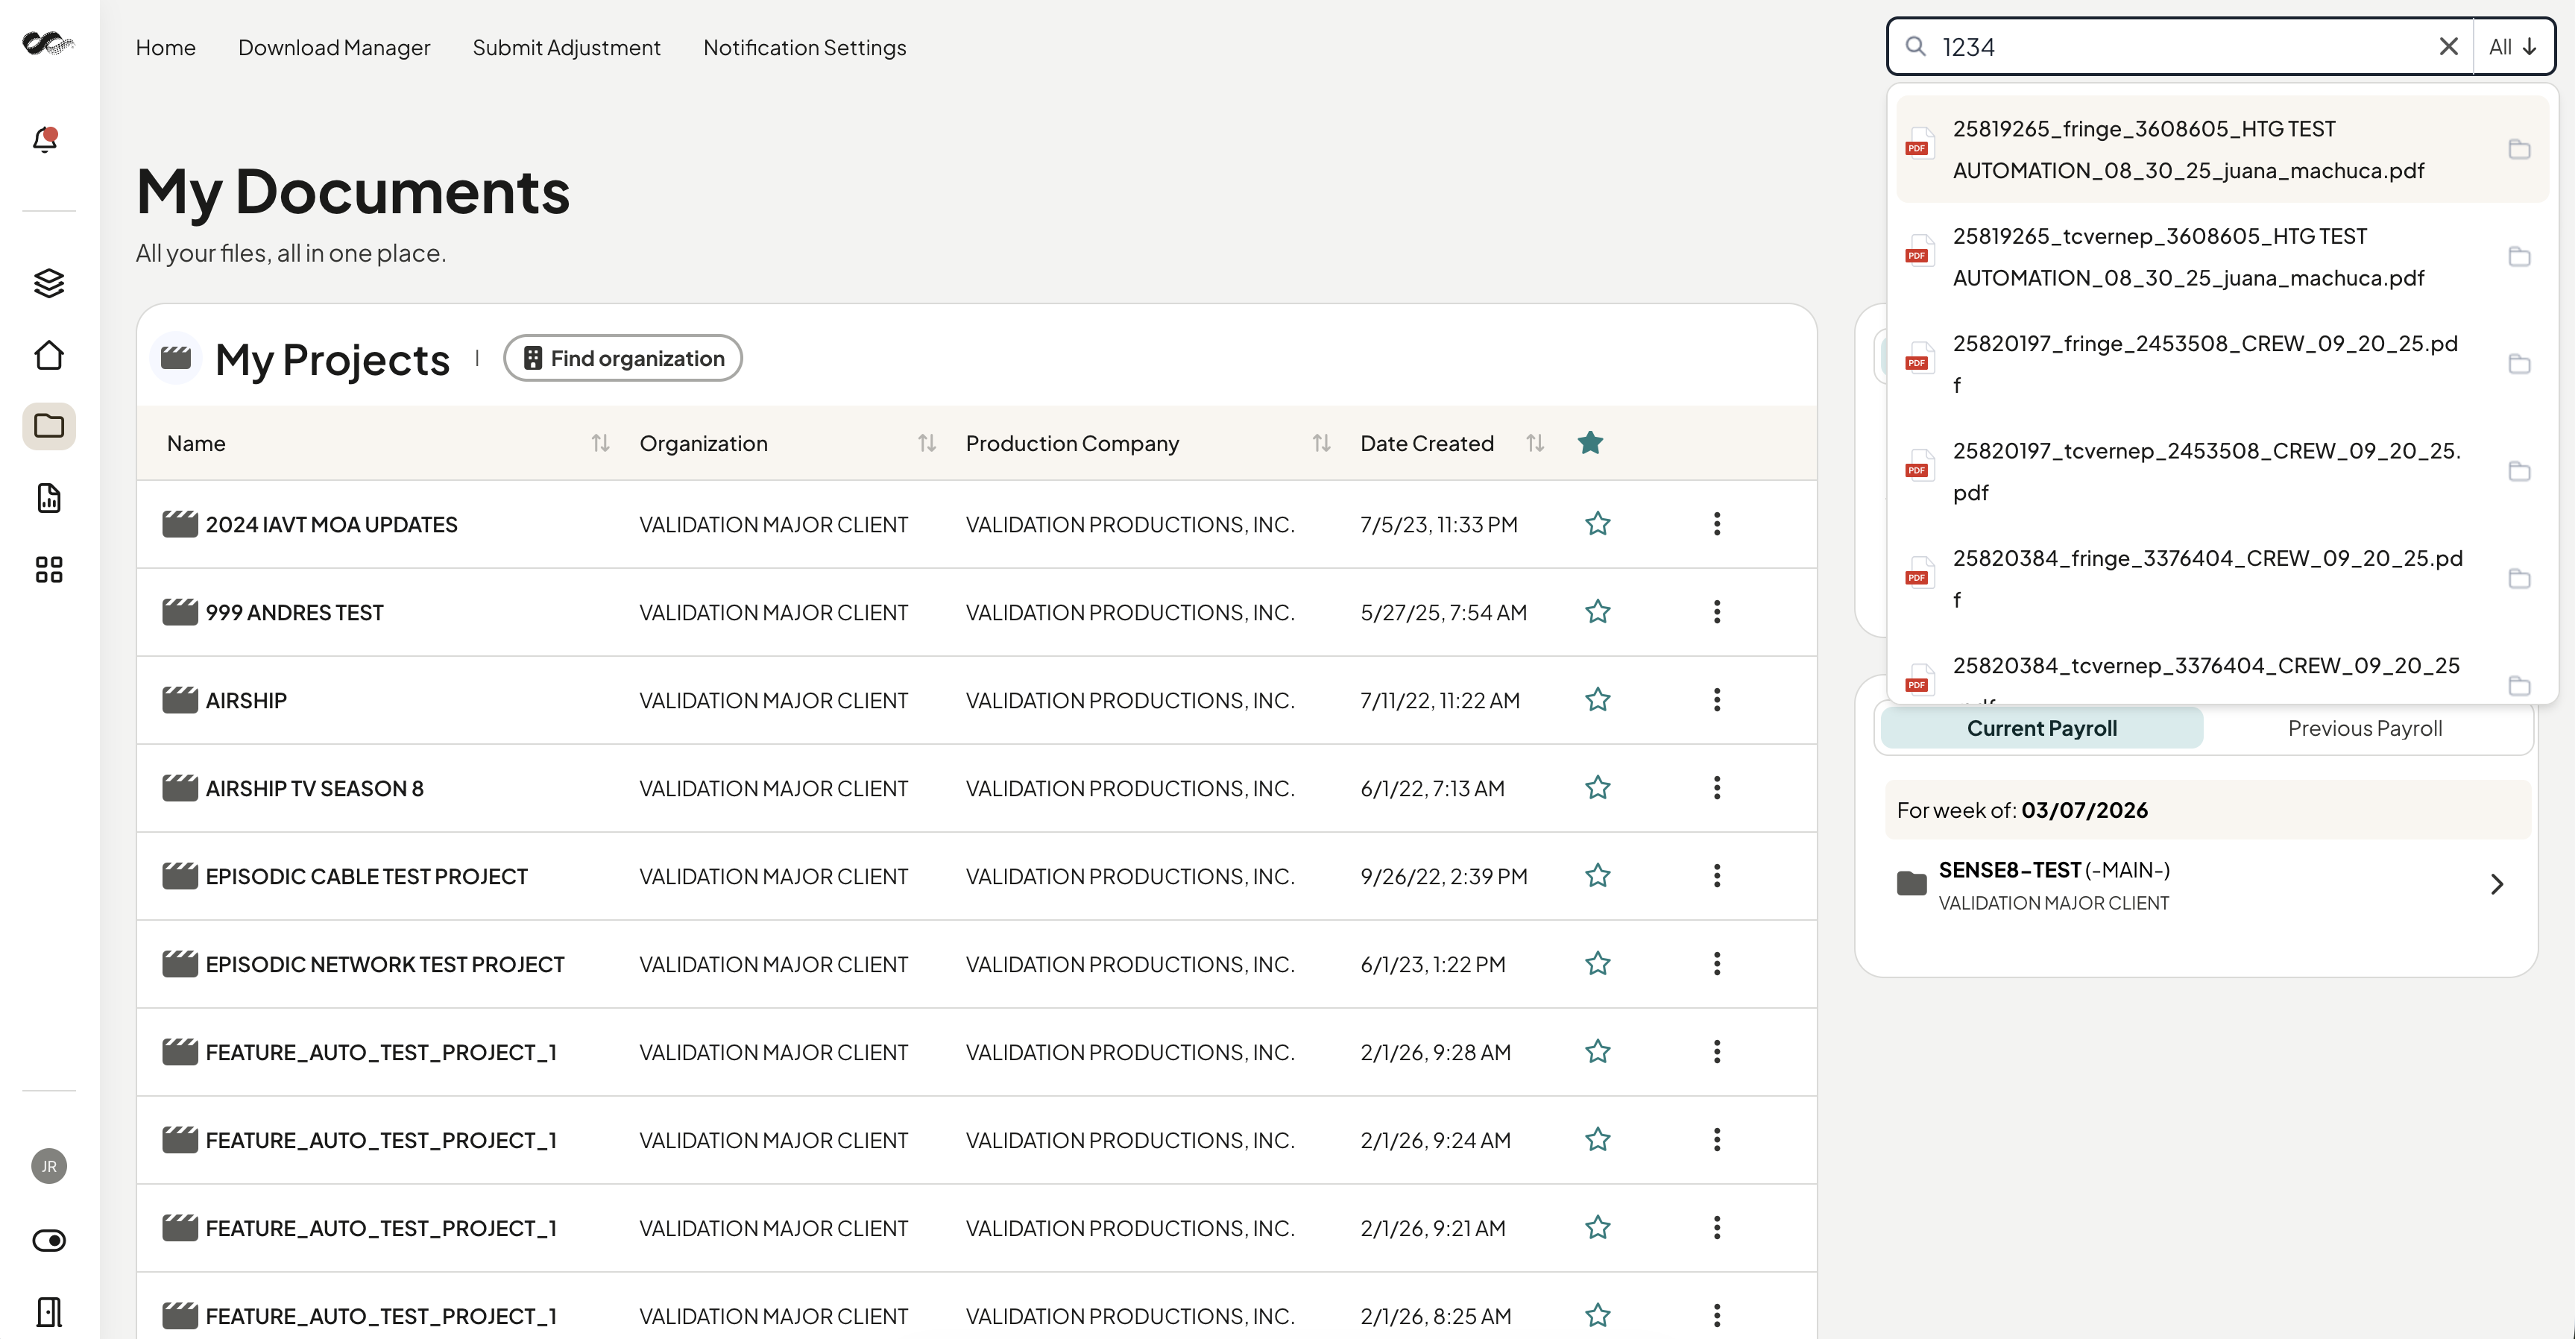Click clapperboard icon beside AIRSHIP project
This screenshot has height=1339, width=2575.
(180, 700)
